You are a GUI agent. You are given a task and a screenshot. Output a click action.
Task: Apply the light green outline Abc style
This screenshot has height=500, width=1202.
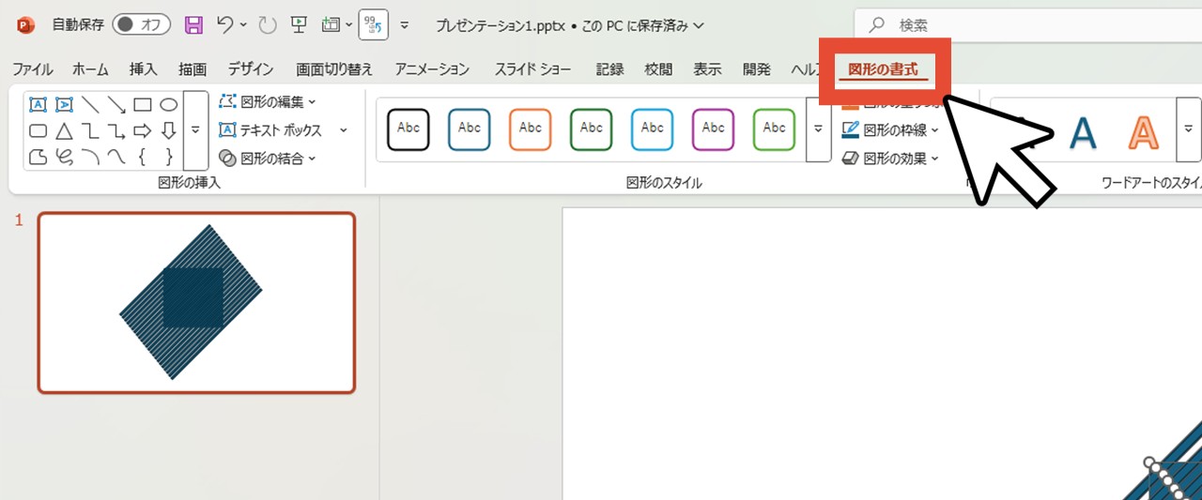[x=775, y=129]
